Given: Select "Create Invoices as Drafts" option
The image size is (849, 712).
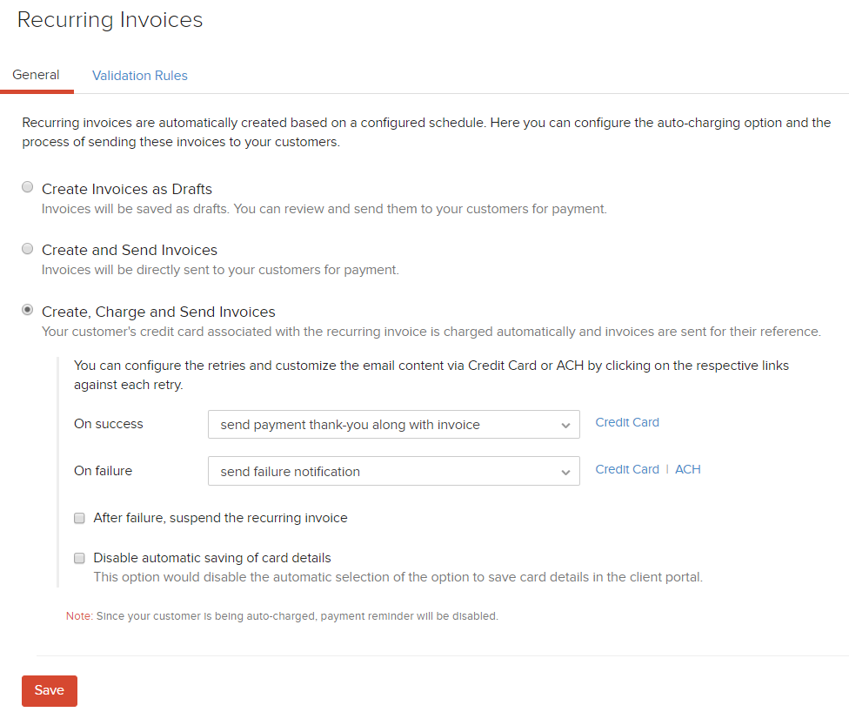Looking at the screenshot, I should tap(27, 186).
